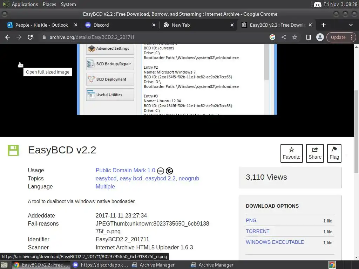The height and width of the screenshot is (269, 359).
Task: Reload the archive.org page
Action: [x=30, y=37]
